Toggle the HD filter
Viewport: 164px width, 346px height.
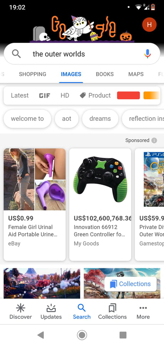[x=65, y=95]
